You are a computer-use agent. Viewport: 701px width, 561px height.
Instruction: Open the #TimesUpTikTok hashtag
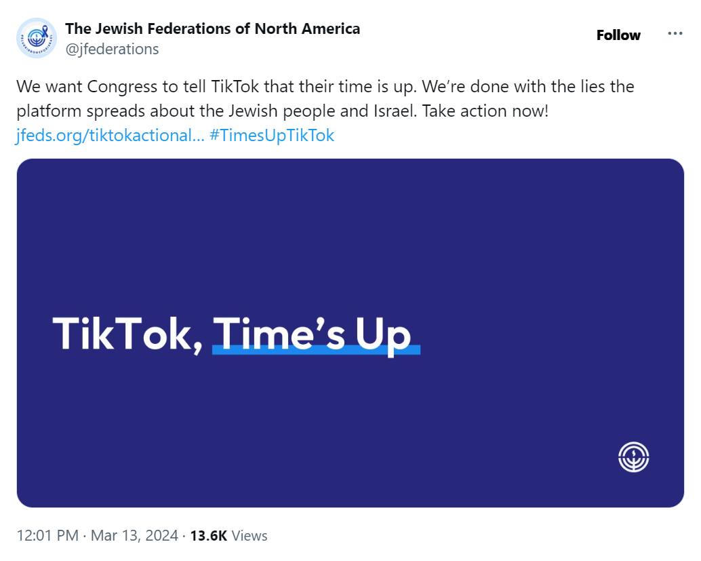(272, 135)
